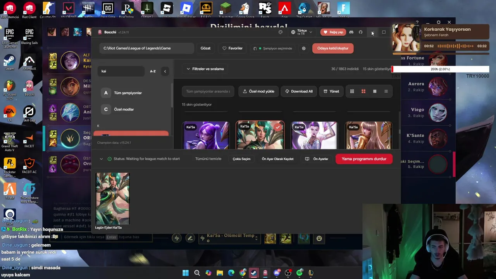496x279 pixels.
Task: Click the Download All button
Action: pyautogui.click(x=299, y=91)
